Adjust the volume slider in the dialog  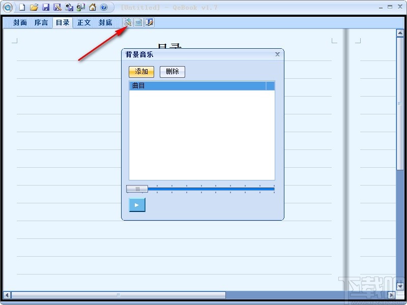point(136,189)
